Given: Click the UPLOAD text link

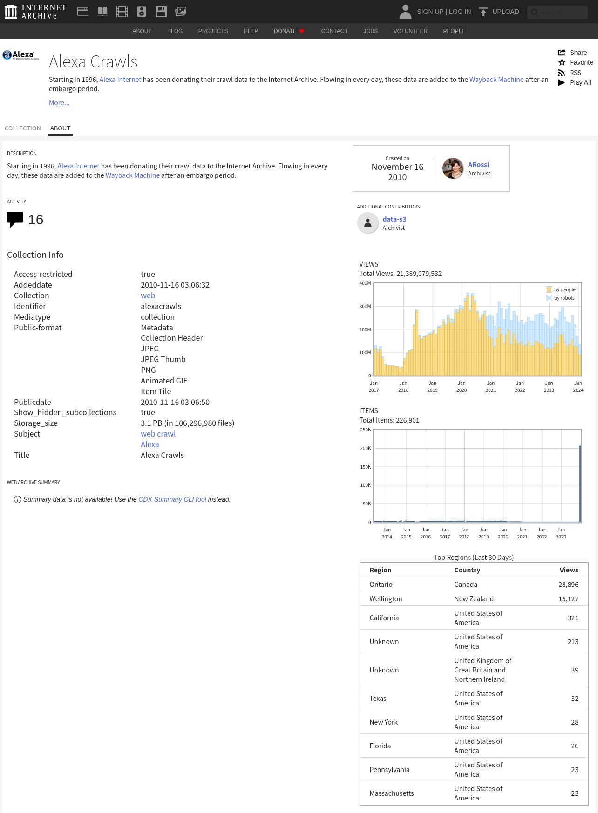Looking at the screenshot, I should [506, 12].
